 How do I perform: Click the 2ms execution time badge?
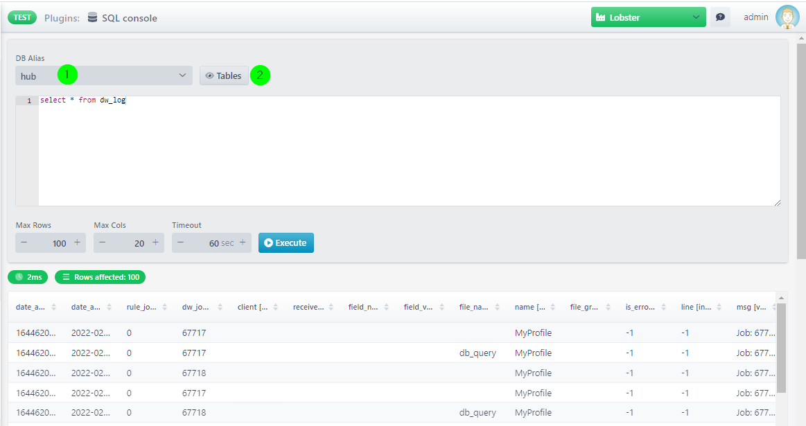click(x=28, y=277)
